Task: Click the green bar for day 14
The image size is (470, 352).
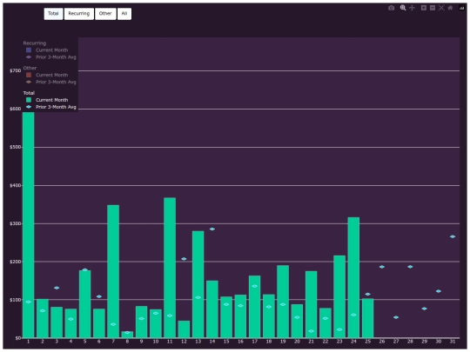Action: (212, 309)
